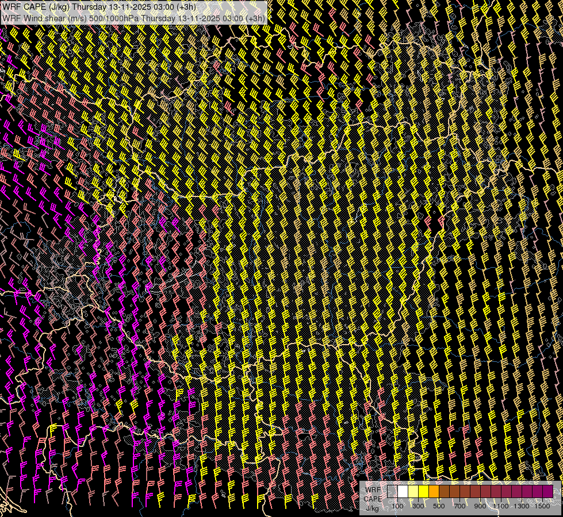Select the 500 value on the CAPE scale
Screen dimensions: 563x517
tap(439, 507)
